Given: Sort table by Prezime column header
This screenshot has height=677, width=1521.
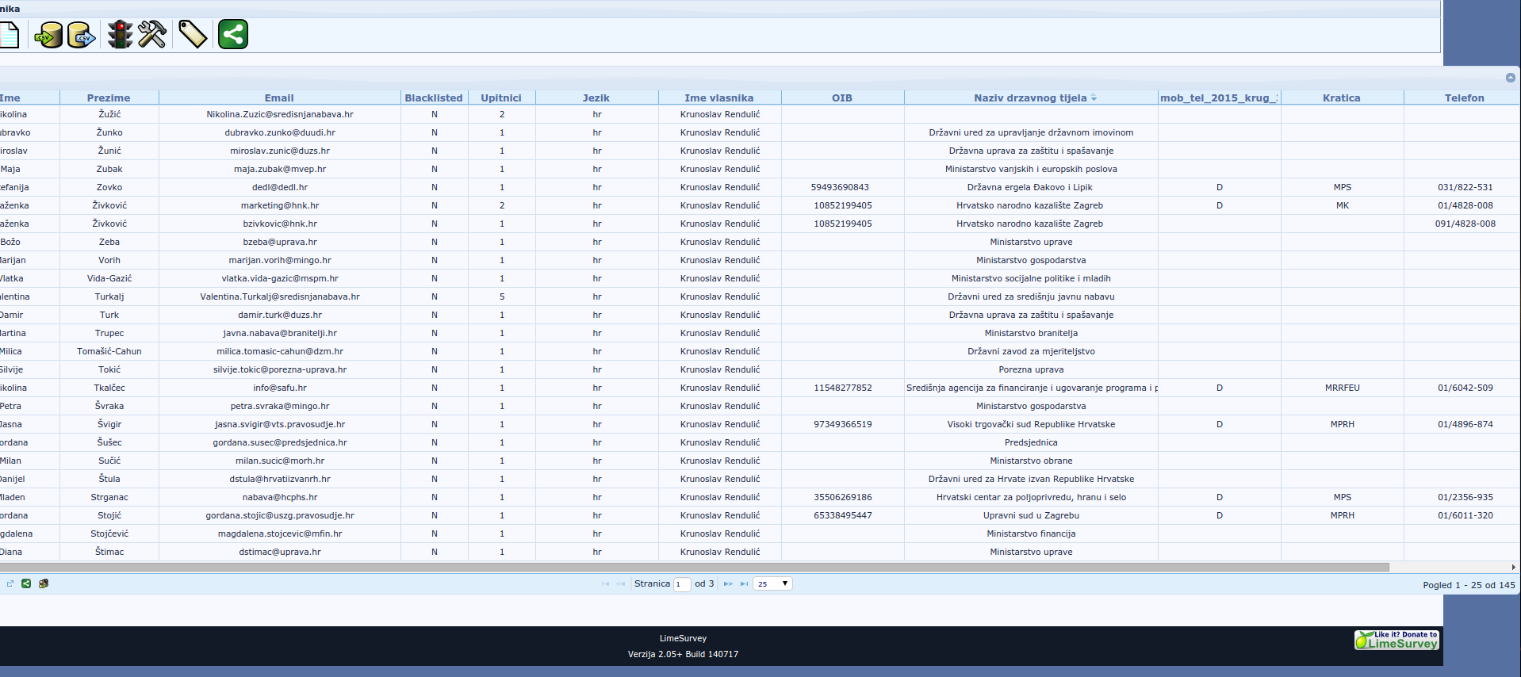Looking at the screenshot, I should [109, 98].
